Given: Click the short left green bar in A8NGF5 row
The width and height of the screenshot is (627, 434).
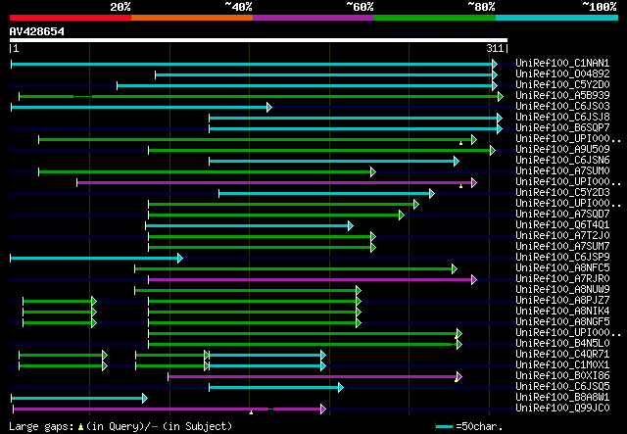Looking at the screenshot, I should 60,322.
